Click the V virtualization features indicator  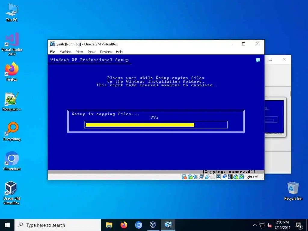tap(229, 177)
